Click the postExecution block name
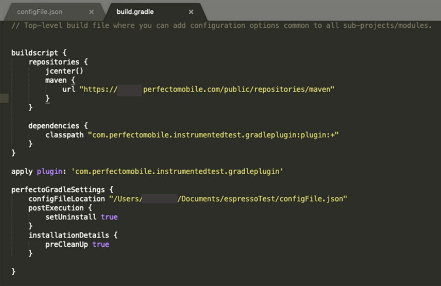This screenshot has width=441, height=286. click(x=56, y=208)
